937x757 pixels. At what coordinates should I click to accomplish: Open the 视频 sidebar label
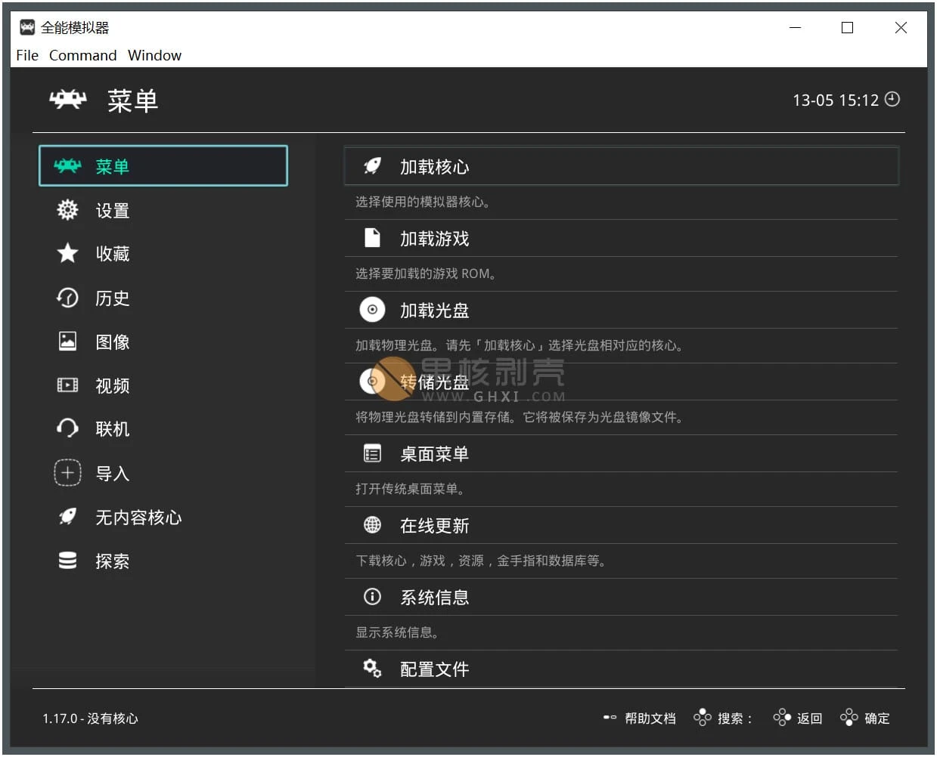pos(113,385)
